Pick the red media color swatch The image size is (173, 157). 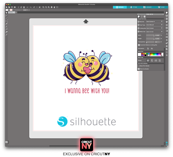[142, 54]
